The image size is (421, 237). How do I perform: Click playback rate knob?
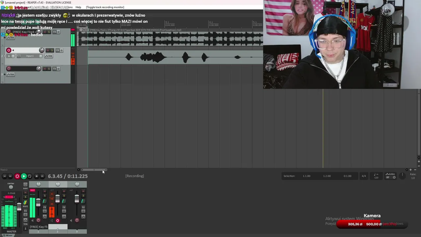point(402,176)
